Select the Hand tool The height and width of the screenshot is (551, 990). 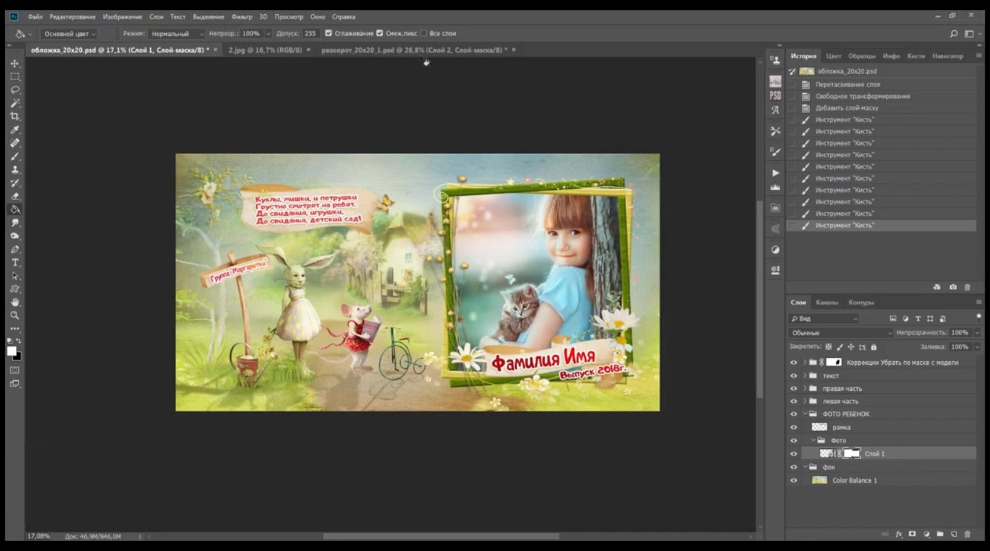(15, 302)
